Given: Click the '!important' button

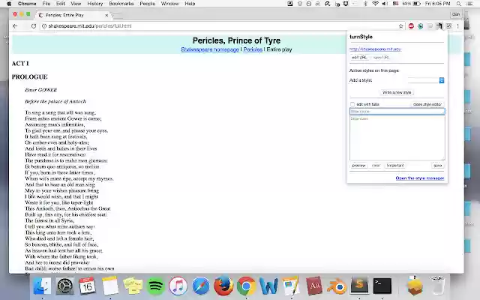Looking at the screenshot, I should point(395,166).
